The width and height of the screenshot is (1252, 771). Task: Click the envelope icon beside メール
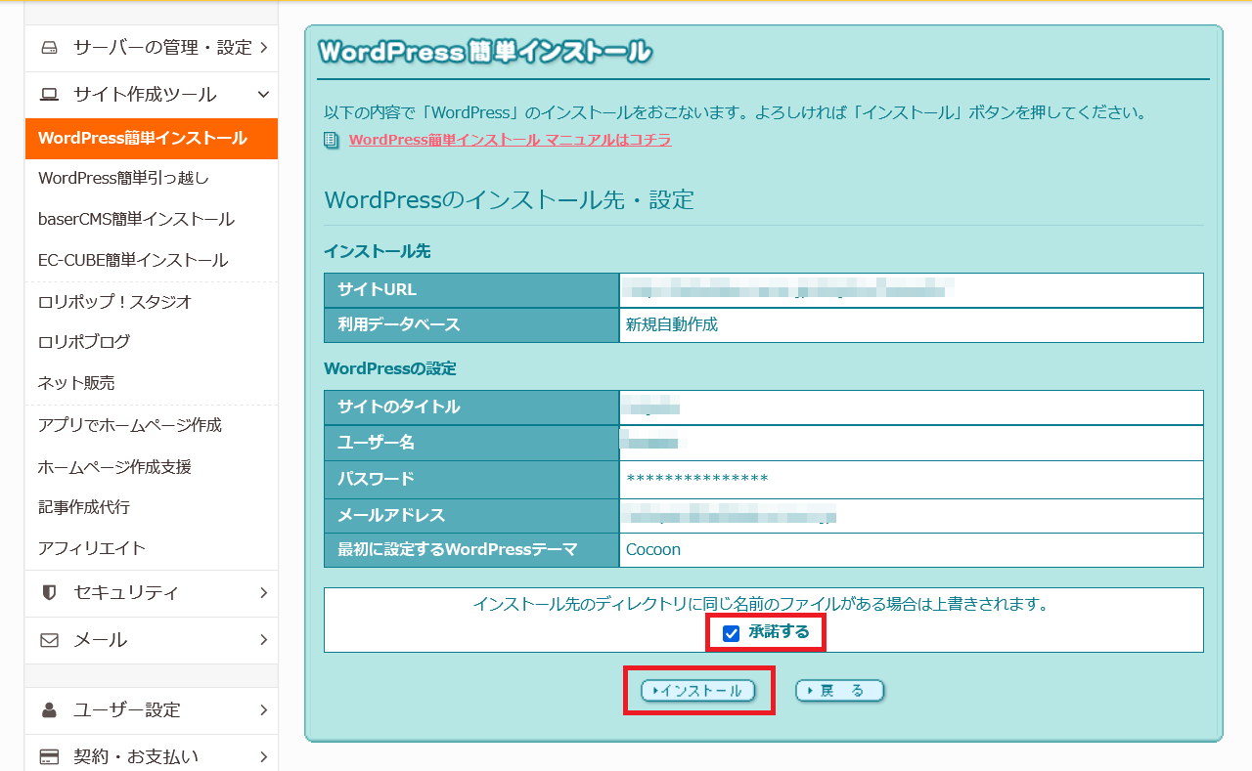[x=49, y=640]
